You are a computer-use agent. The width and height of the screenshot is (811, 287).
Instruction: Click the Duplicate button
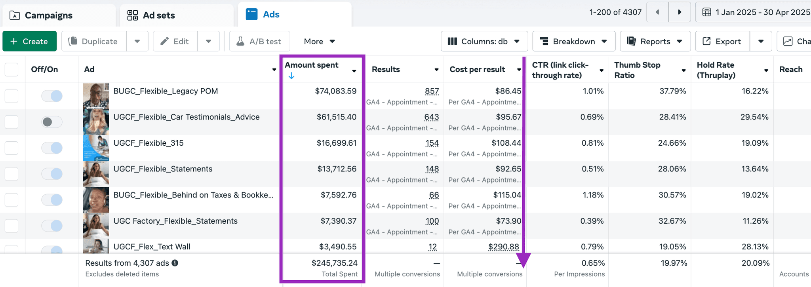[94, 41]
